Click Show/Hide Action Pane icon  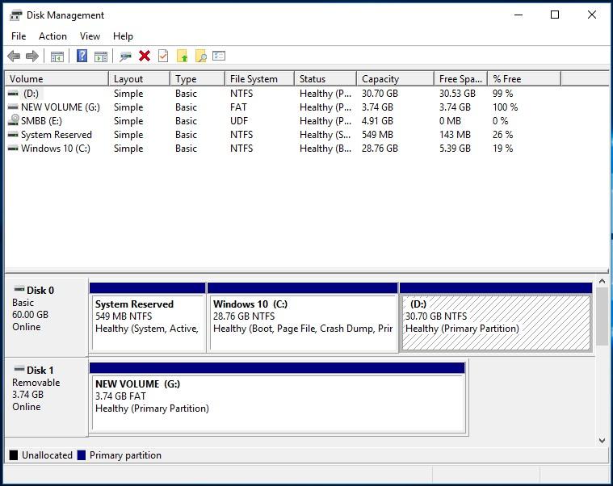tap(101, 57)
